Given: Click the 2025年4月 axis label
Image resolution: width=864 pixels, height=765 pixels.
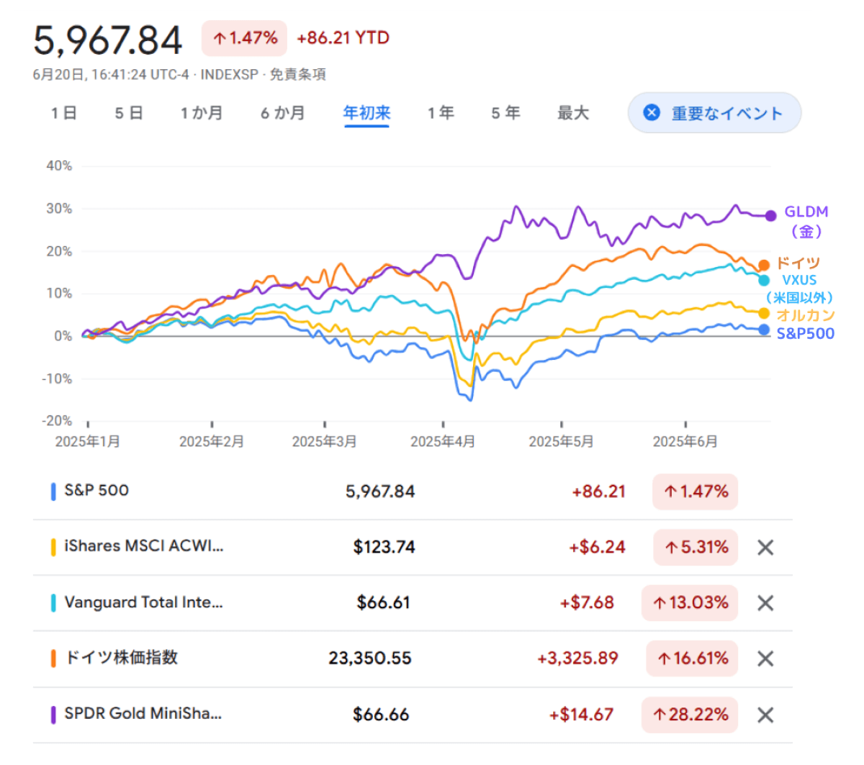Looking at the screenshot, I should tap(443, 441).
